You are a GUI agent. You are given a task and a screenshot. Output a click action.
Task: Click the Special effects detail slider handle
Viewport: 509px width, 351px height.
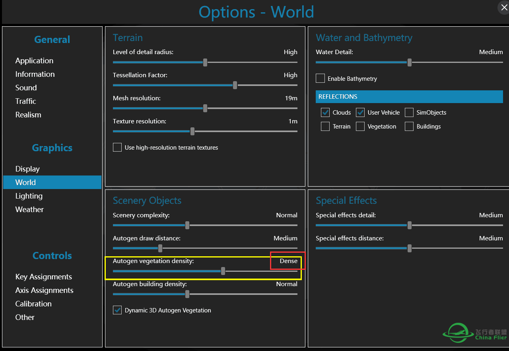pos(410,225)
